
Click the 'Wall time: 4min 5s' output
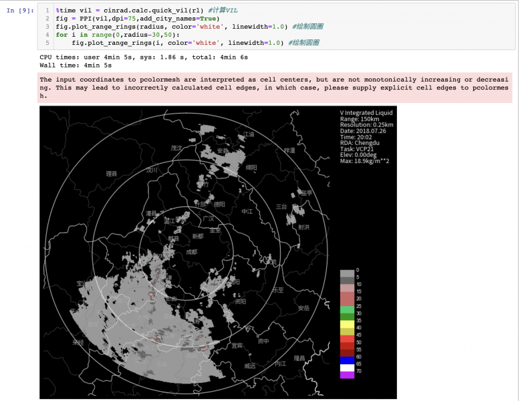76,65
